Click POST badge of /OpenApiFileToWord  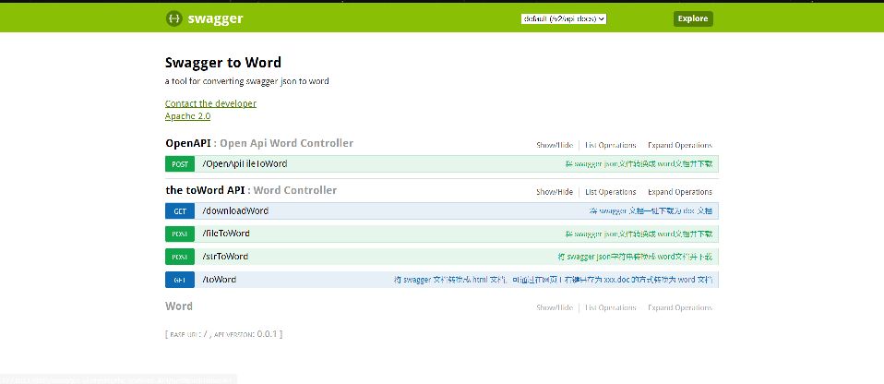click(x=180, y=164)
